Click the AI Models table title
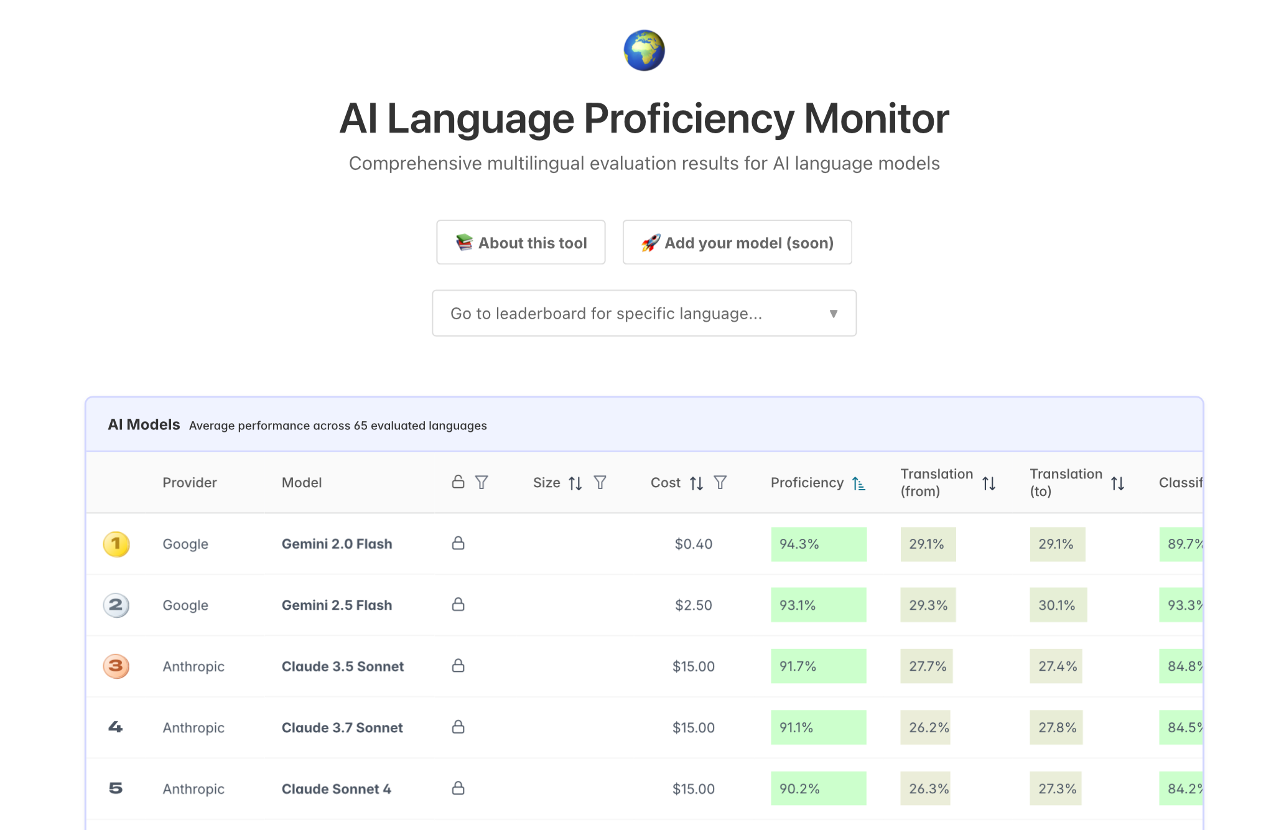 click(x=144, y=424)
